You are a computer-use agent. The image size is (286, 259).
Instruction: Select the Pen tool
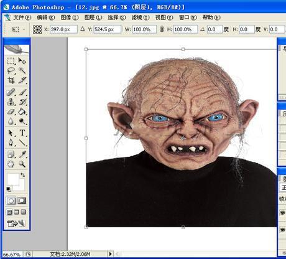pyautogui.click(x=11, y=143)
